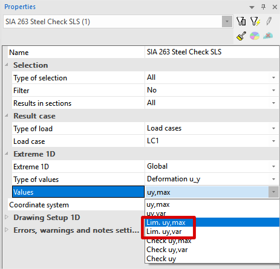Click the filter list icon beside the object selector
Viewport: 280px width, 269px height.
pyautogui.click(x=241, y=21)
